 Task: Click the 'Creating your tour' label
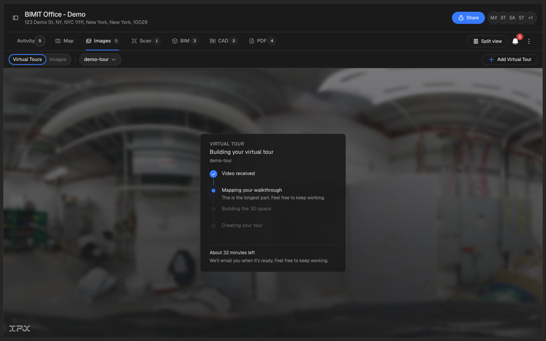tap(242, 225)
